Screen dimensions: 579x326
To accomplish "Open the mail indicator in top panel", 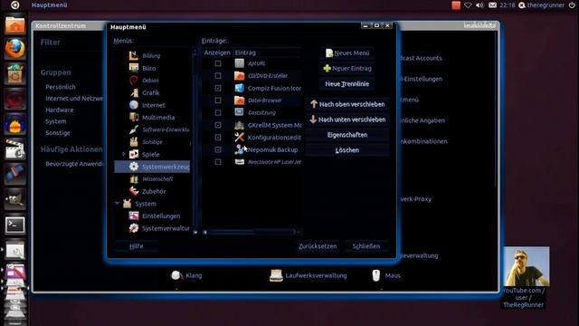I will tap(492, 5).
